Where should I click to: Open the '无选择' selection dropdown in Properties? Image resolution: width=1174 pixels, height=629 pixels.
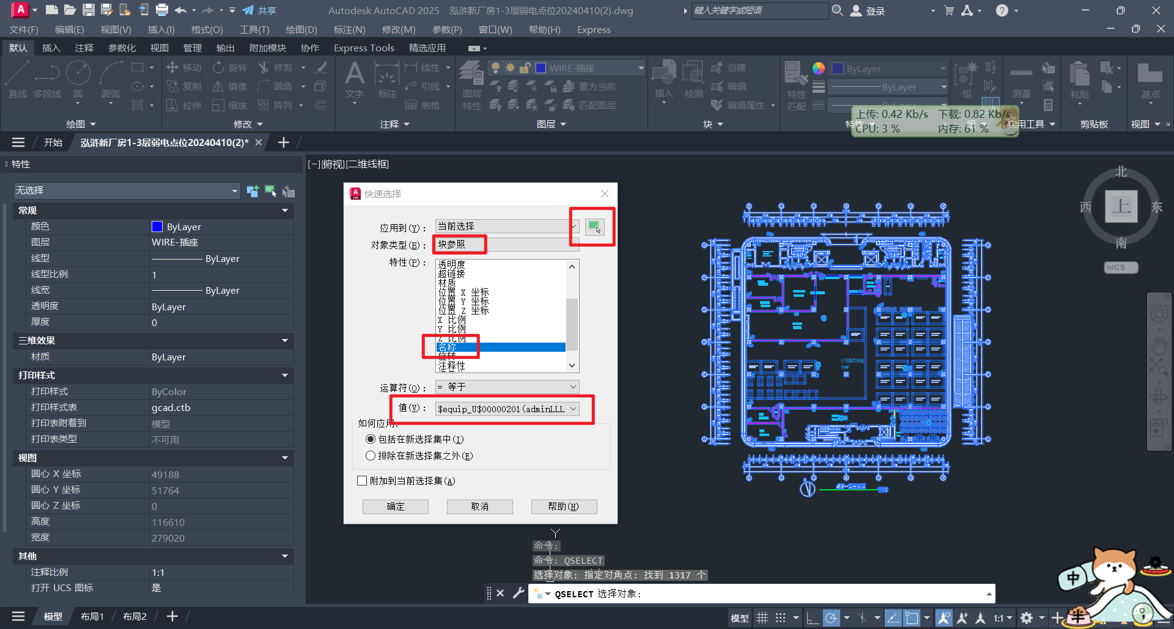[127, 191]
